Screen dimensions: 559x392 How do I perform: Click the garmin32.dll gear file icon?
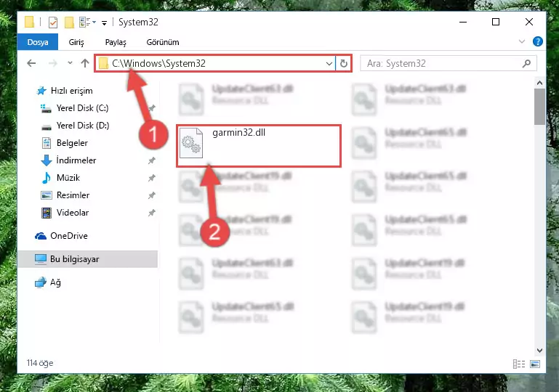click(x=191, y=143)
